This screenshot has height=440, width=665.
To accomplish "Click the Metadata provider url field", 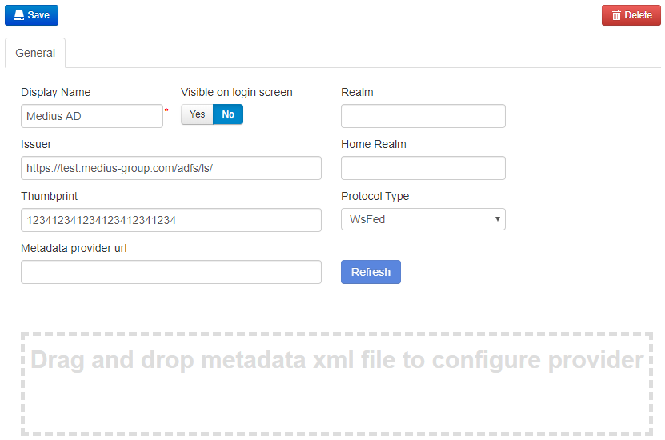I will [171, 272].
